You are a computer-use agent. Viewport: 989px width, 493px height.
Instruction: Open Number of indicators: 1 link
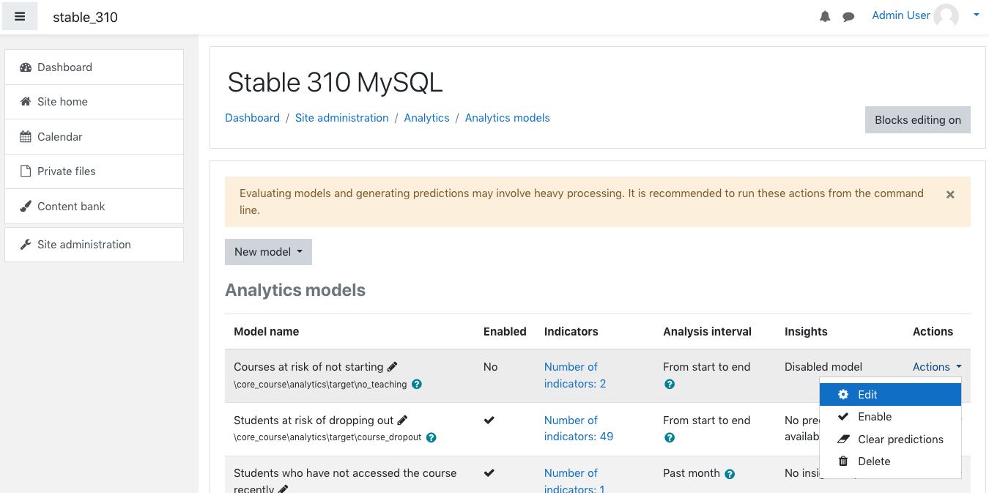click(575, 481)
